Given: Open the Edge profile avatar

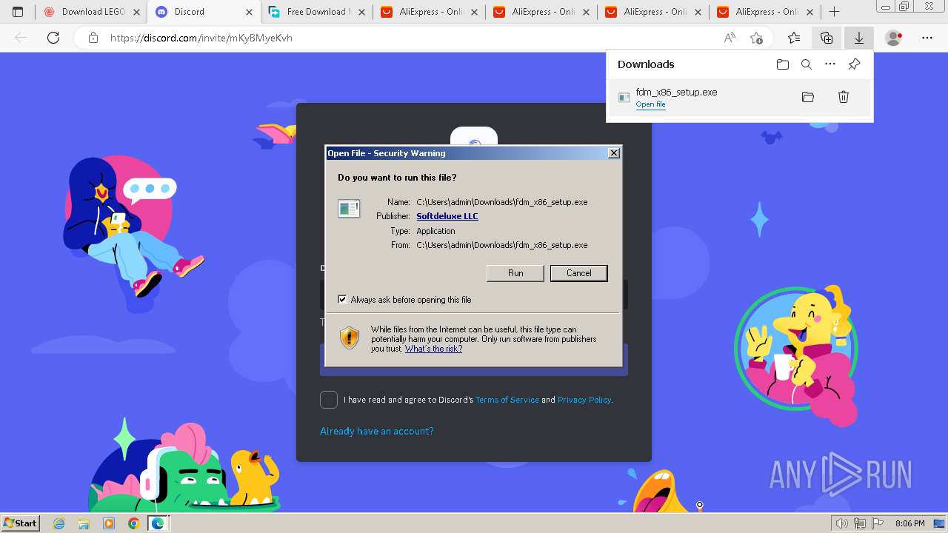Looking at the screenshot, I should [894, 38].
